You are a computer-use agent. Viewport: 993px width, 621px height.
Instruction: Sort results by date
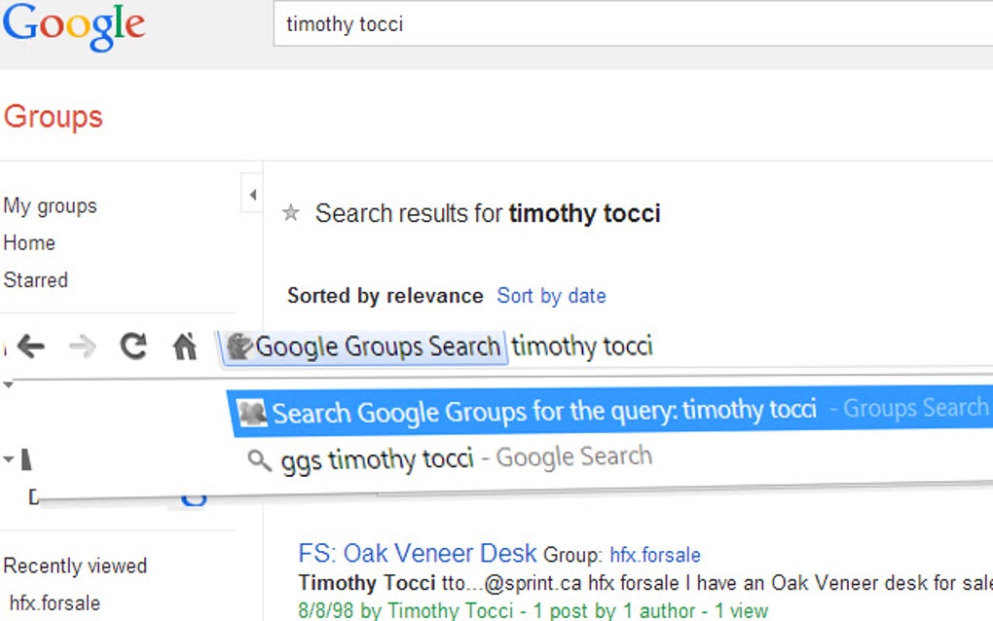(x=551, y=295)
